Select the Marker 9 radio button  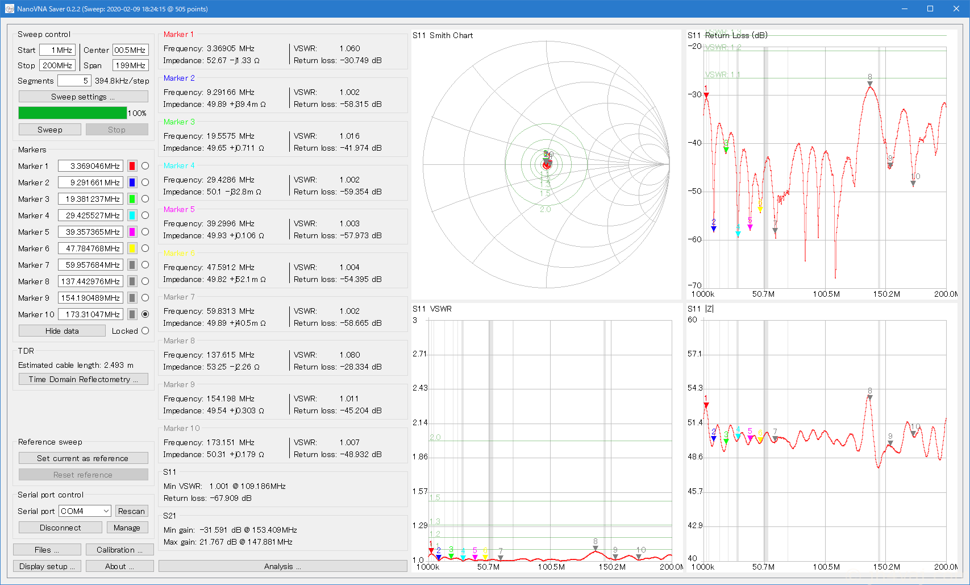pyautogui.click(x=145, y=298)
